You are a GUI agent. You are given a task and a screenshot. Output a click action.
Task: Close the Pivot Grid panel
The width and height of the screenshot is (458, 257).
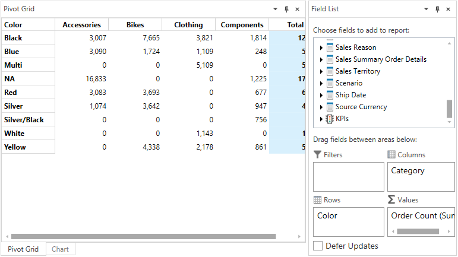click(x=298, y=9)
